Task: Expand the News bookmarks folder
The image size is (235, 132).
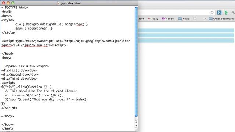Action: tap(184, 19)
